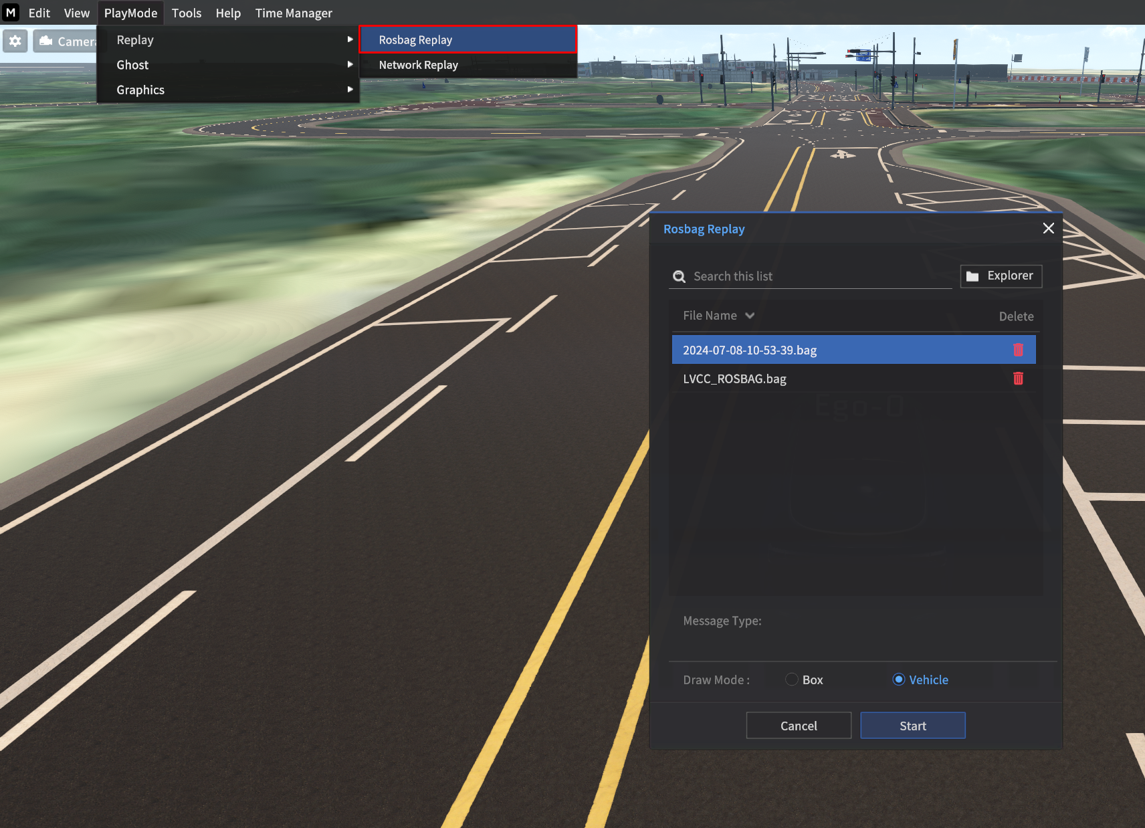Click the Search this list field
Viewport: 1145px width, 828px height.
point(819,276)
